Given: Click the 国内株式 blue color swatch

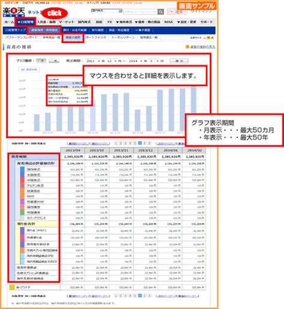Looking at the screenshot, I should pos(23,169).
